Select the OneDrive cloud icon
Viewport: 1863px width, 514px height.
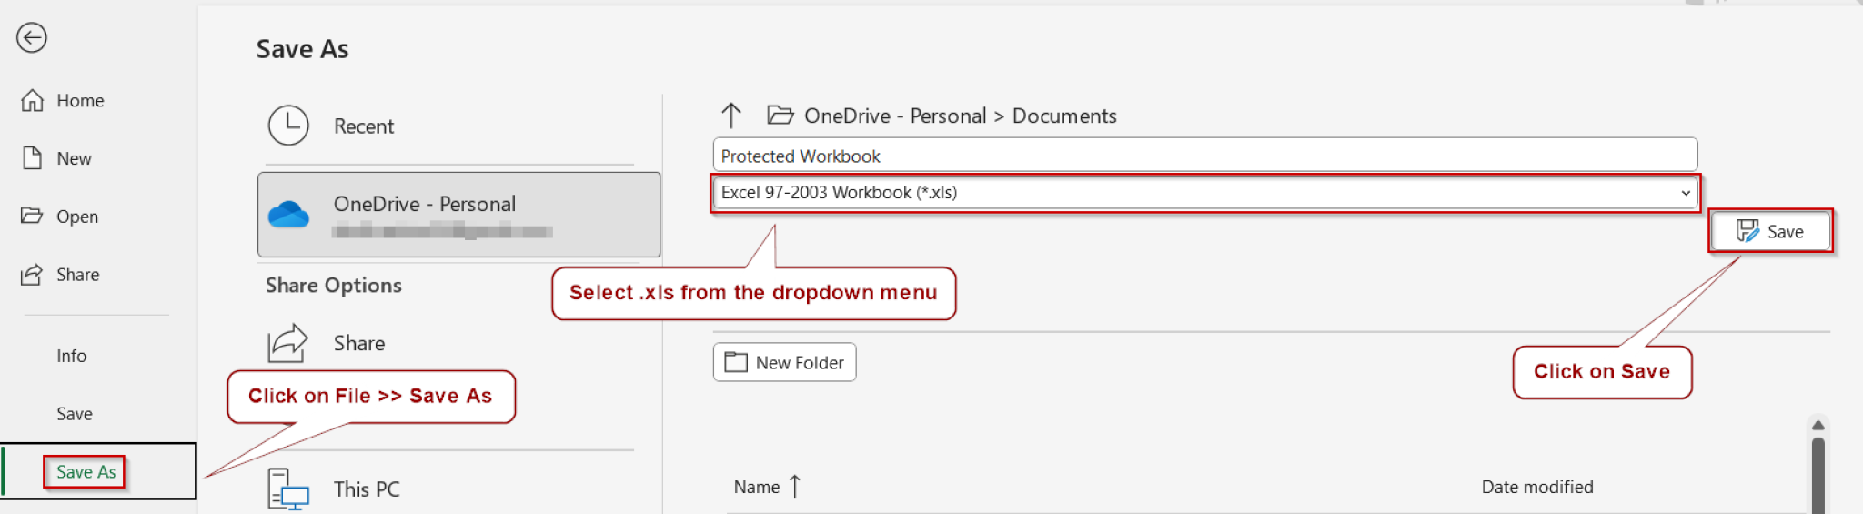(x=288, y=215)
